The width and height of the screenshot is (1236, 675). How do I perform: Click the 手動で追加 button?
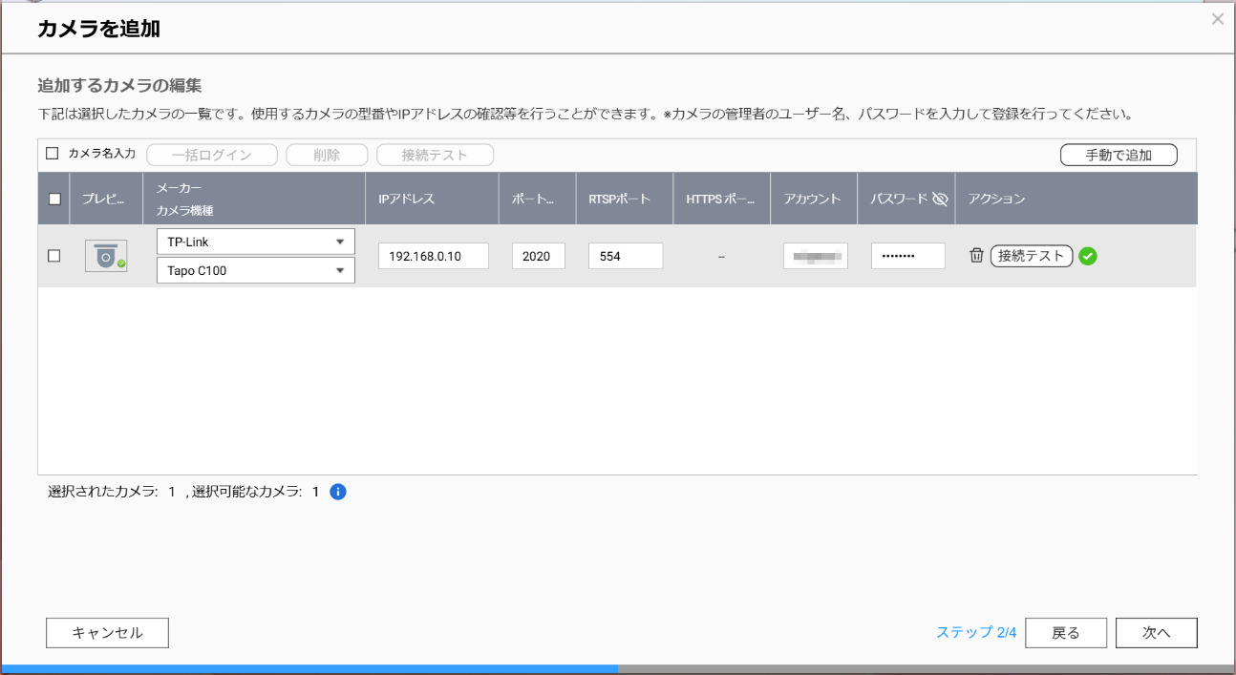(1119, 155)
